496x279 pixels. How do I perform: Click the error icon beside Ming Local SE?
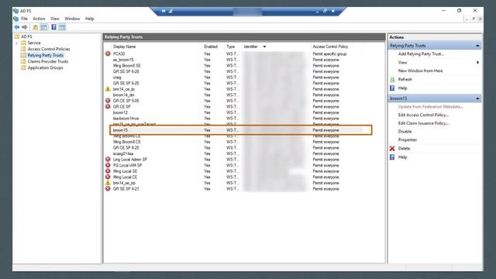108,171
